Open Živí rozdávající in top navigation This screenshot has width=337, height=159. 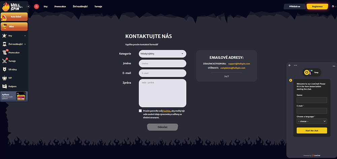click(80, 7)
